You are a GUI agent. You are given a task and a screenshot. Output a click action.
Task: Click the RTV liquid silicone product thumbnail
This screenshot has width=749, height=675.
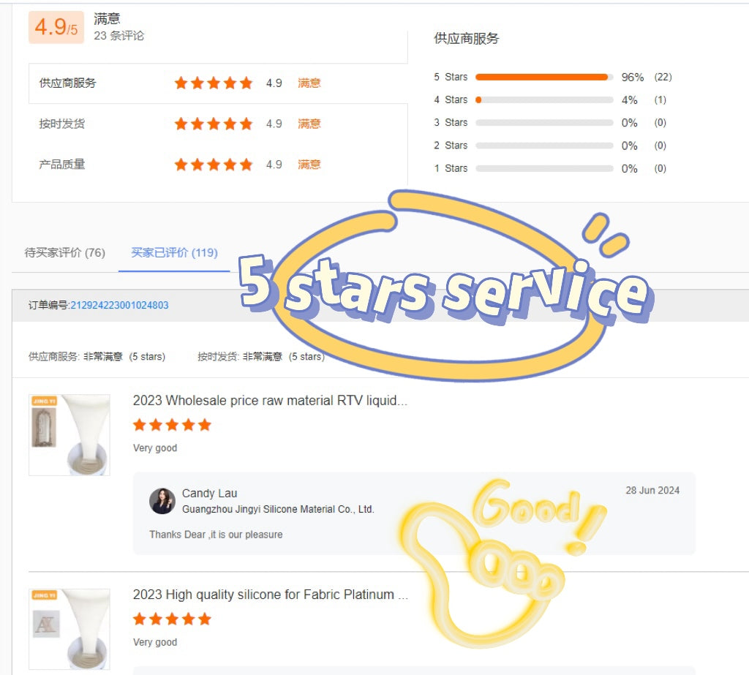click(69, 434)
